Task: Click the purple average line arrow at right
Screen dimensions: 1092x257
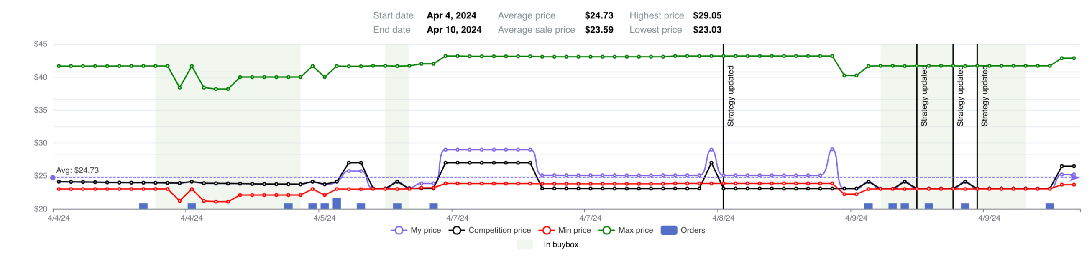Action: [x=1076, y=178]
